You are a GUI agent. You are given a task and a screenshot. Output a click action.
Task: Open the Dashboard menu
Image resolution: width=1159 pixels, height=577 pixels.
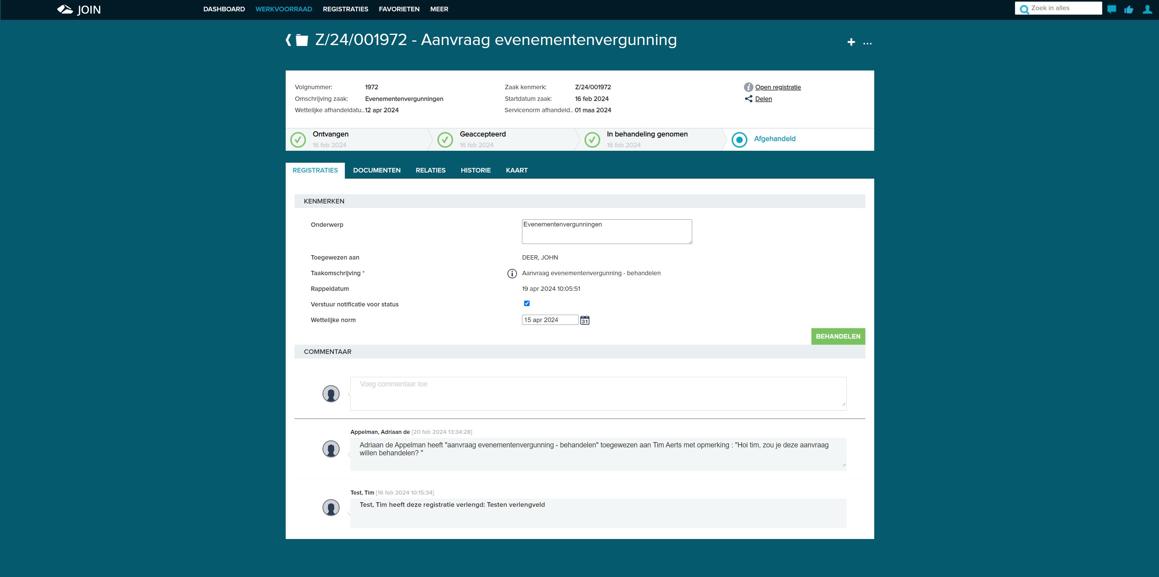tap(224, 9)
